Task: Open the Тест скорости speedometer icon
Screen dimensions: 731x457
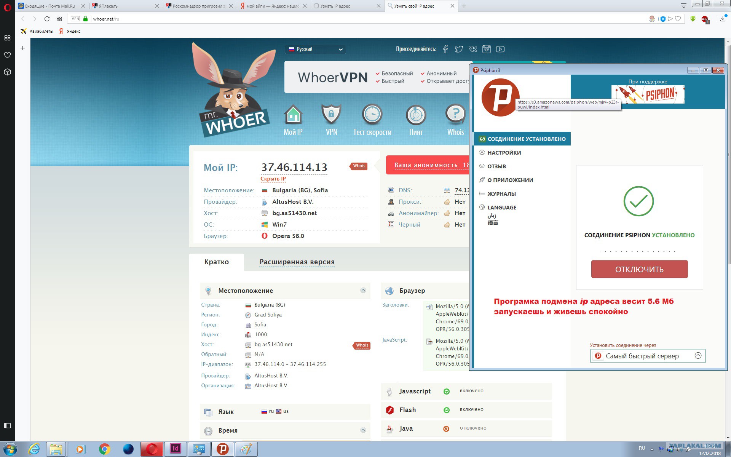Action: tap(372, 115)
